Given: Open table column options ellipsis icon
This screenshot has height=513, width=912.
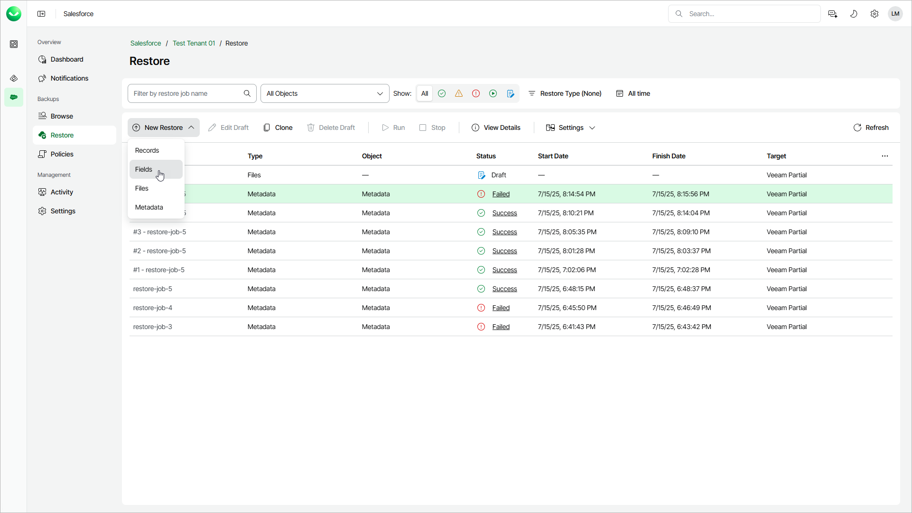Looking at the screenshot, I should point(885,156).
